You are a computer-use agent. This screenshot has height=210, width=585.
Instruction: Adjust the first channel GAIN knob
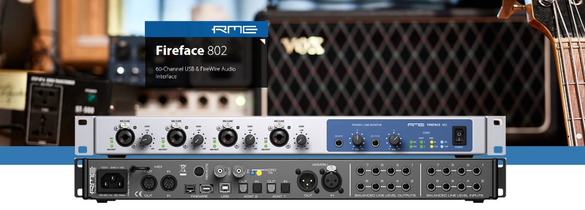(x=146, y=140)
